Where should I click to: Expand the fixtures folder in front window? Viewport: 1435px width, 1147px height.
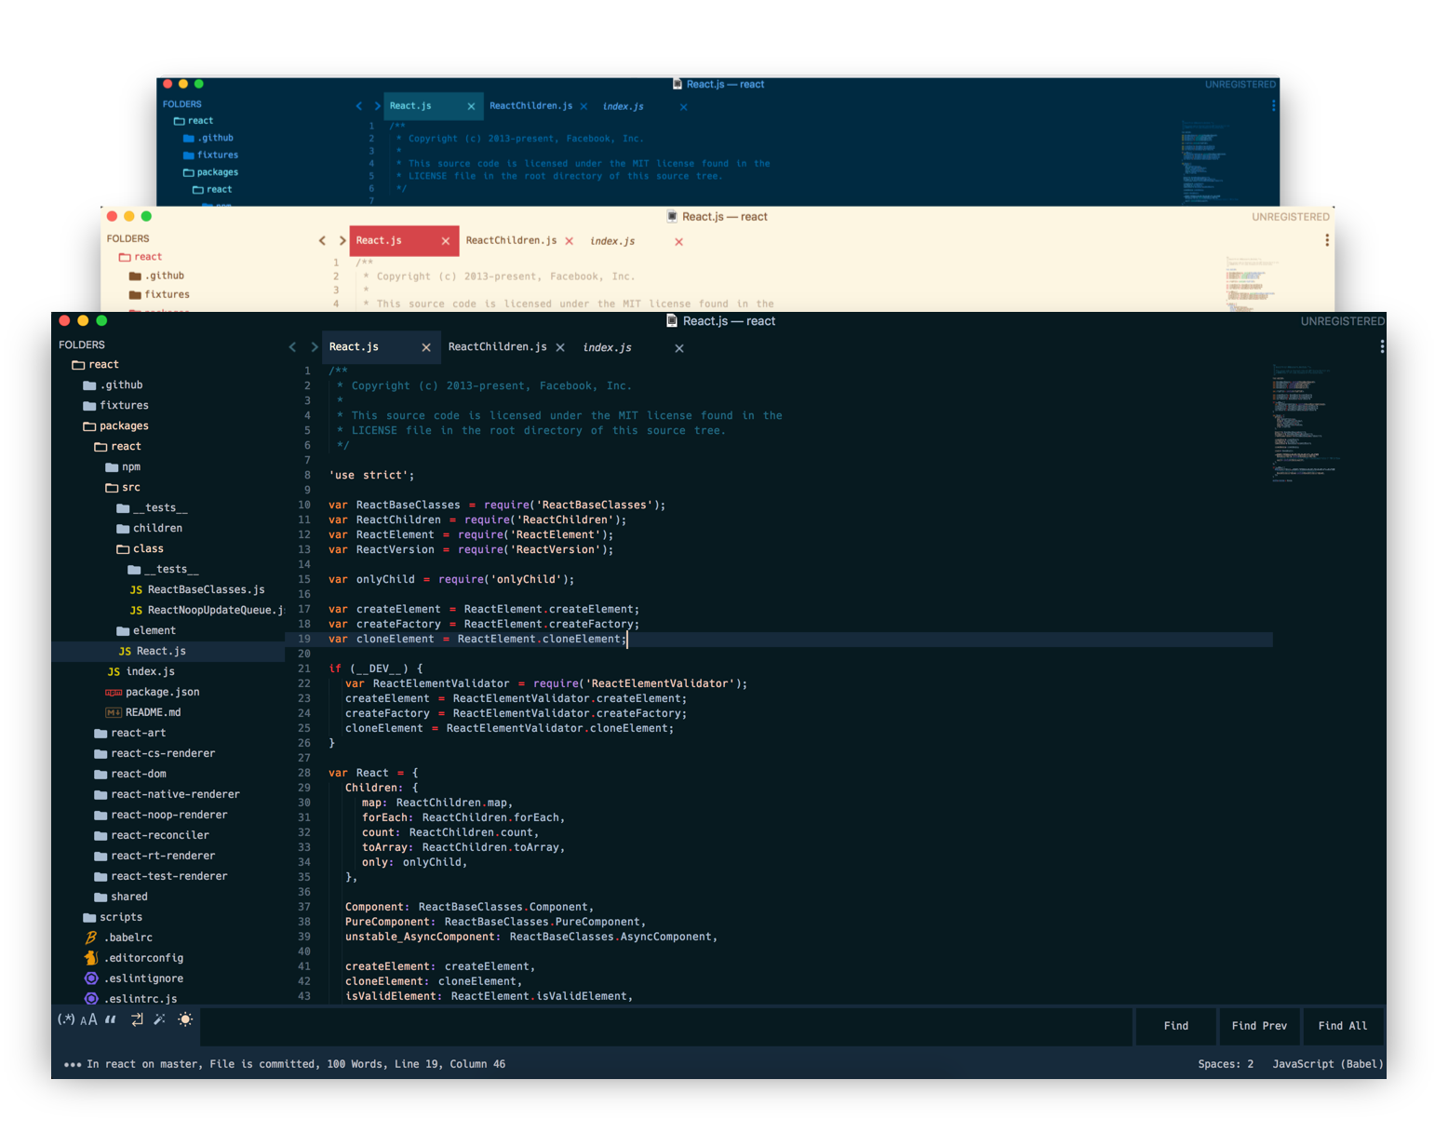[115, 406]
